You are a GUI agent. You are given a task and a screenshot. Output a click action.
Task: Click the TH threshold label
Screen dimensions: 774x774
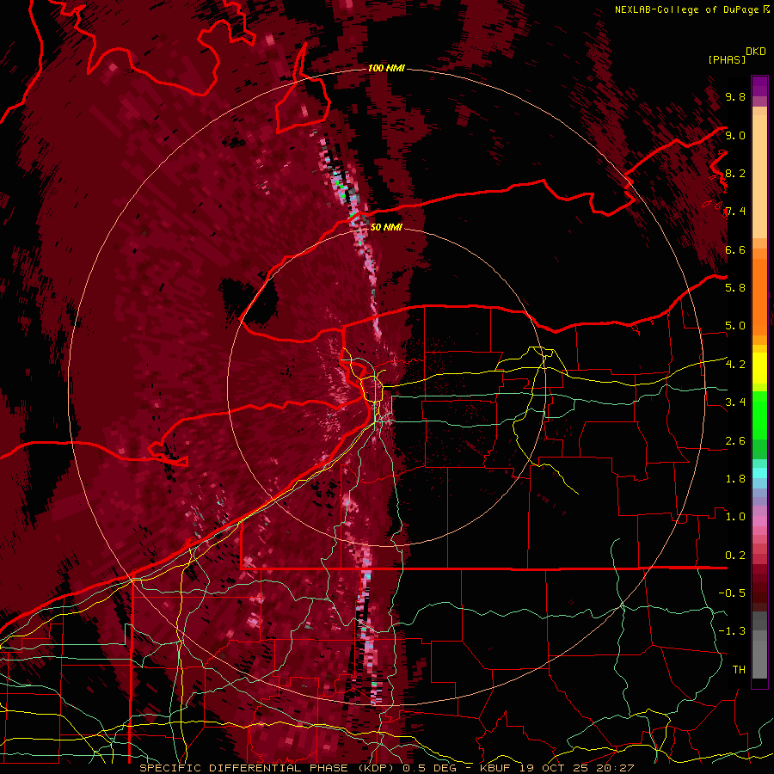[x=739, y=670]
